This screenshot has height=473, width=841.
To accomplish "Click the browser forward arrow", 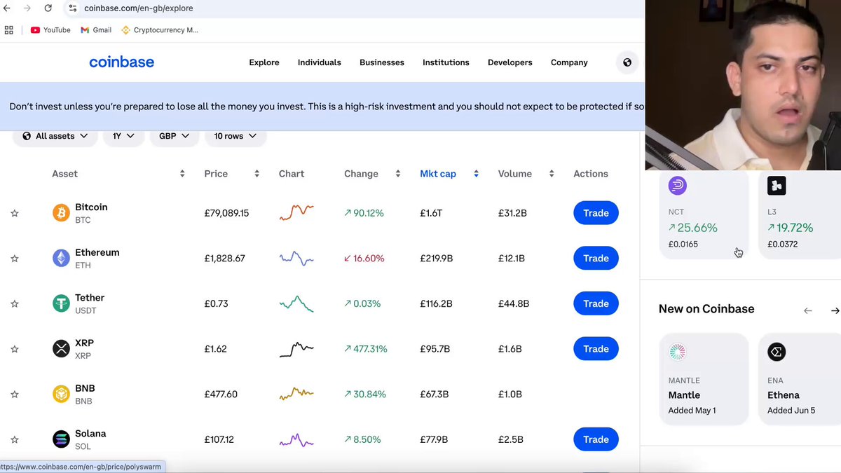I will point(27,8).
